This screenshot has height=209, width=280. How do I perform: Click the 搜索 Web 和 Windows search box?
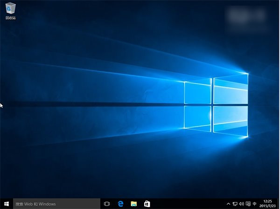56,204
